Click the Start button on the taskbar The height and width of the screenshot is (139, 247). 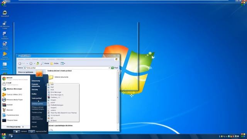click(4, 136)
